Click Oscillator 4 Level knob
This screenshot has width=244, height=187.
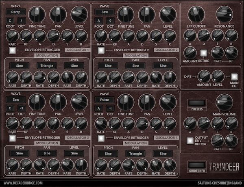coord(168,102)
